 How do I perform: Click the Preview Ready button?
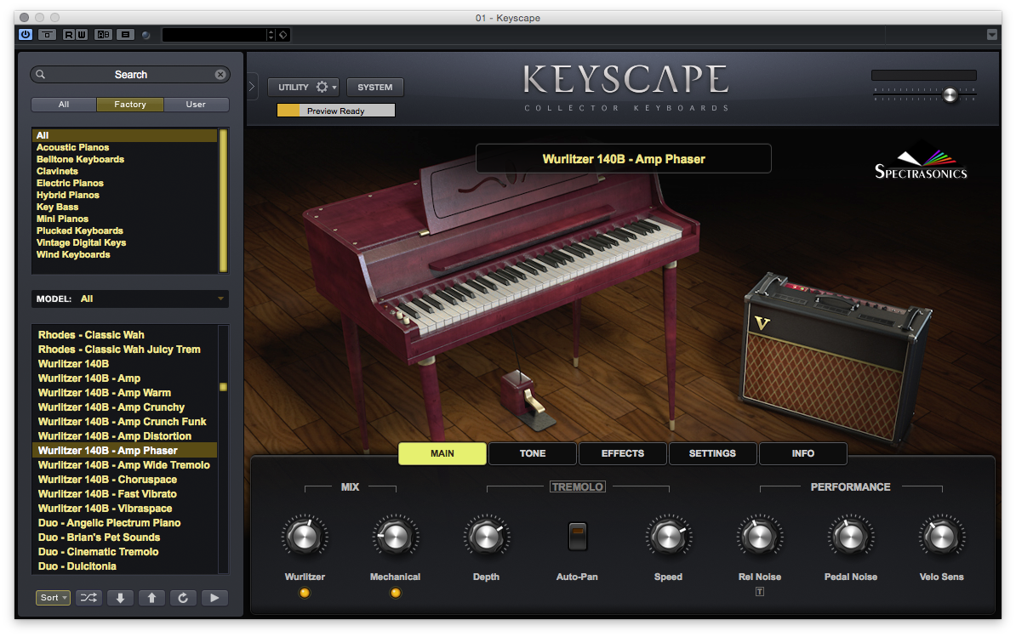334,110
